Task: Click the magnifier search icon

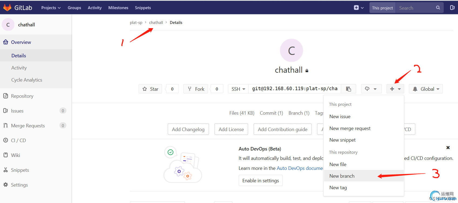Action: 438,8
